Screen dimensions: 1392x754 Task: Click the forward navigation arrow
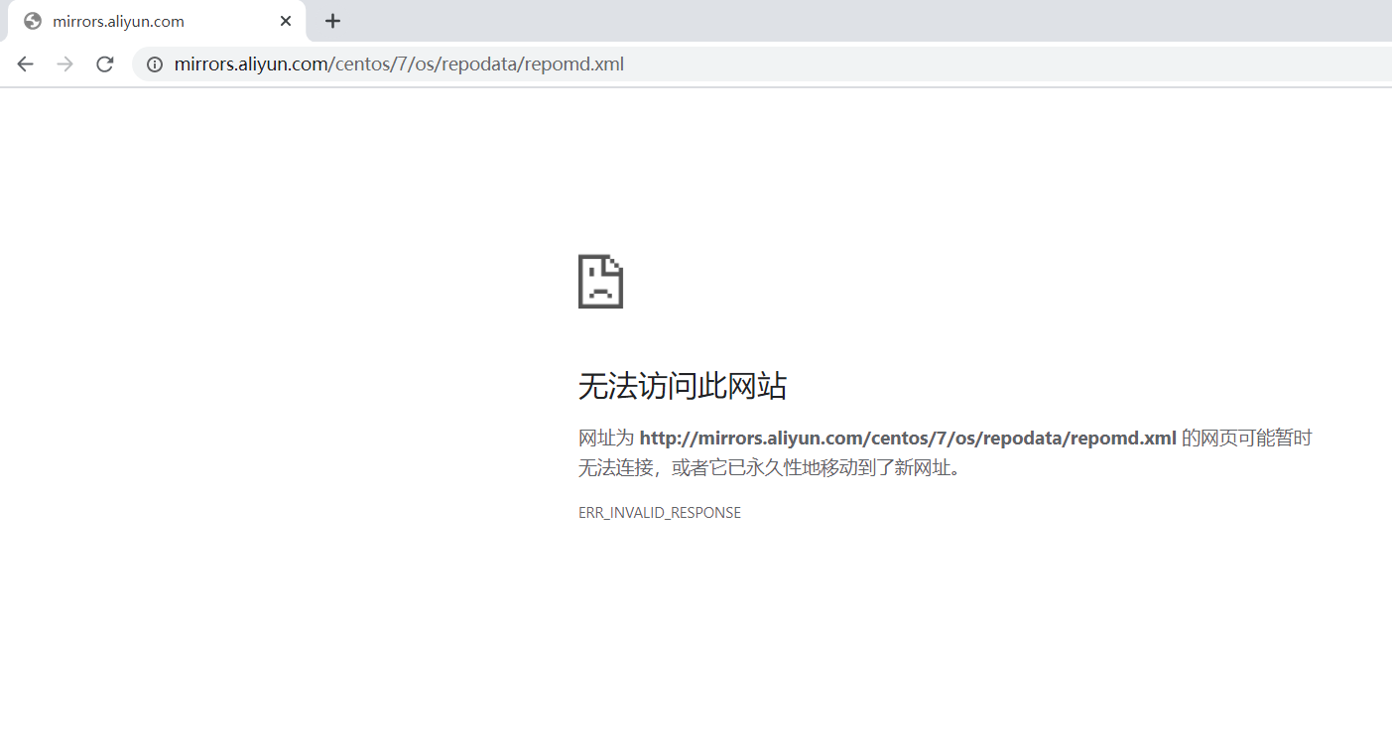click(64, 63)
